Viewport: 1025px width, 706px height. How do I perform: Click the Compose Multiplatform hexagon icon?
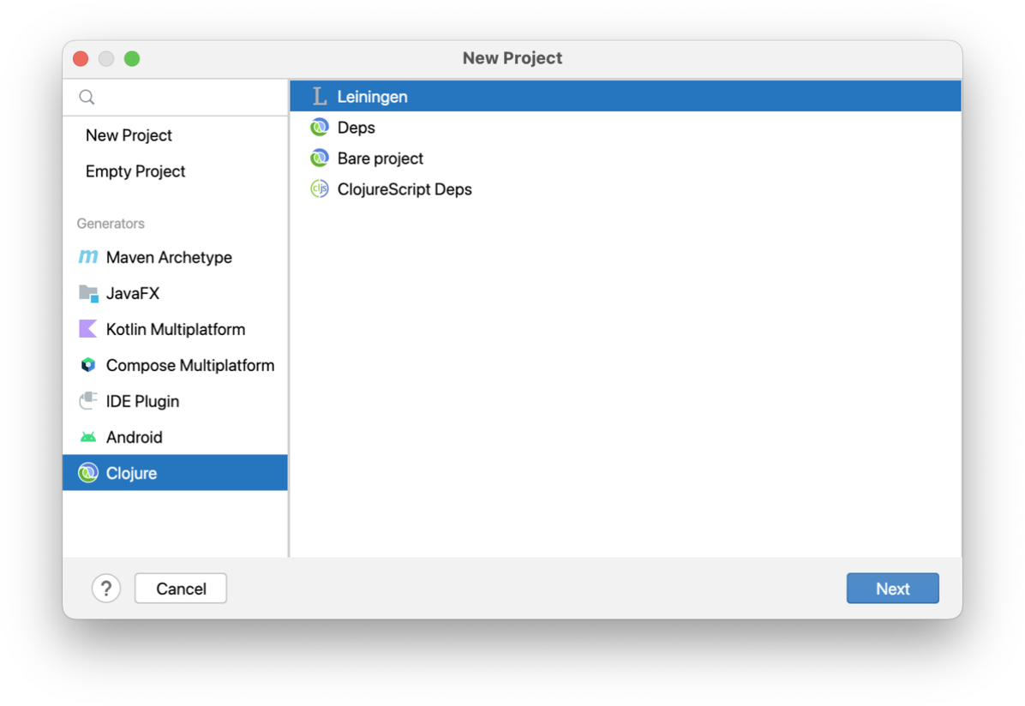pyautogui.click(x=87, y=365)
